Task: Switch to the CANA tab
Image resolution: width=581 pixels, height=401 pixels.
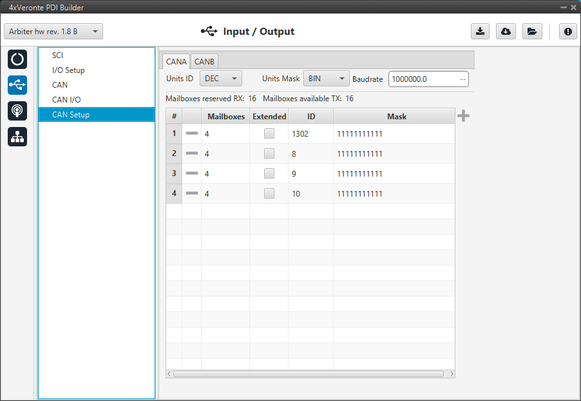Action: click(x=176, y=62)
